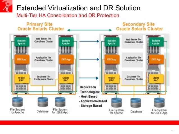Click Primary Site 'File System for J2EE App' caption

point(60,111)
